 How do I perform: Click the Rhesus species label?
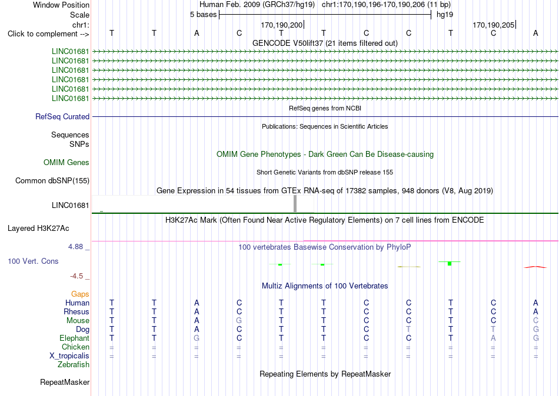pos(76,311)
